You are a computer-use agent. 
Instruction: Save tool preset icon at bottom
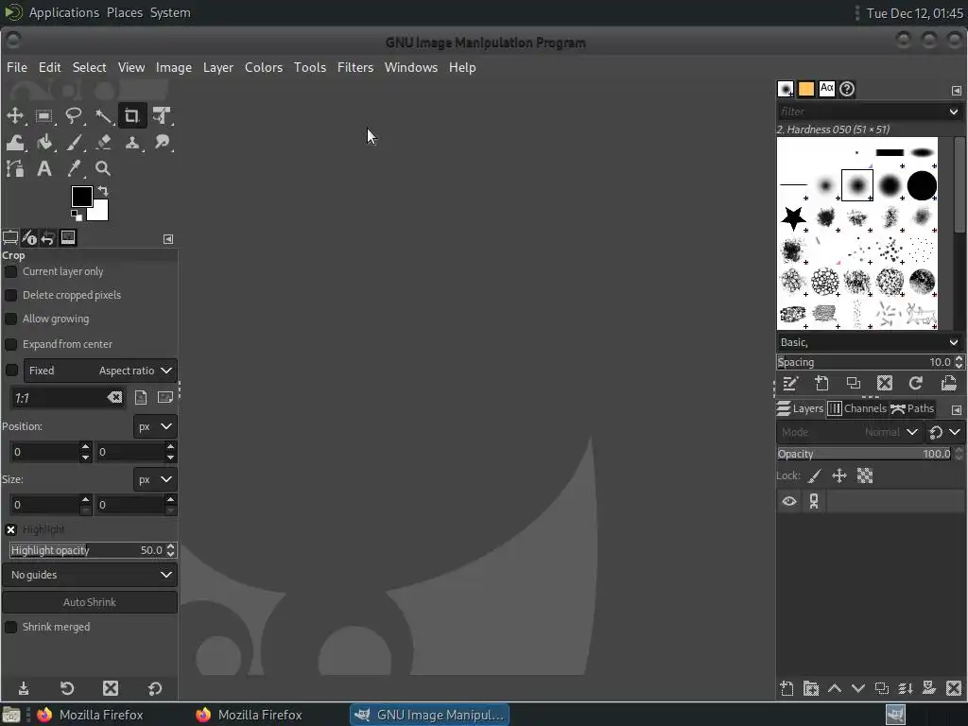pyautogui.click(x=24, y=688)
